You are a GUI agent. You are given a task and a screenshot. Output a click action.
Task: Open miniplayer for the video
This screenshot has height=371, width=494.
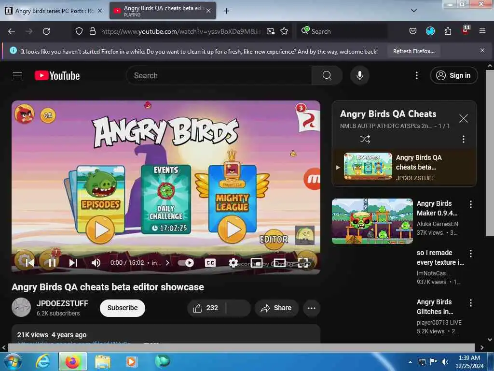point(257,262)
